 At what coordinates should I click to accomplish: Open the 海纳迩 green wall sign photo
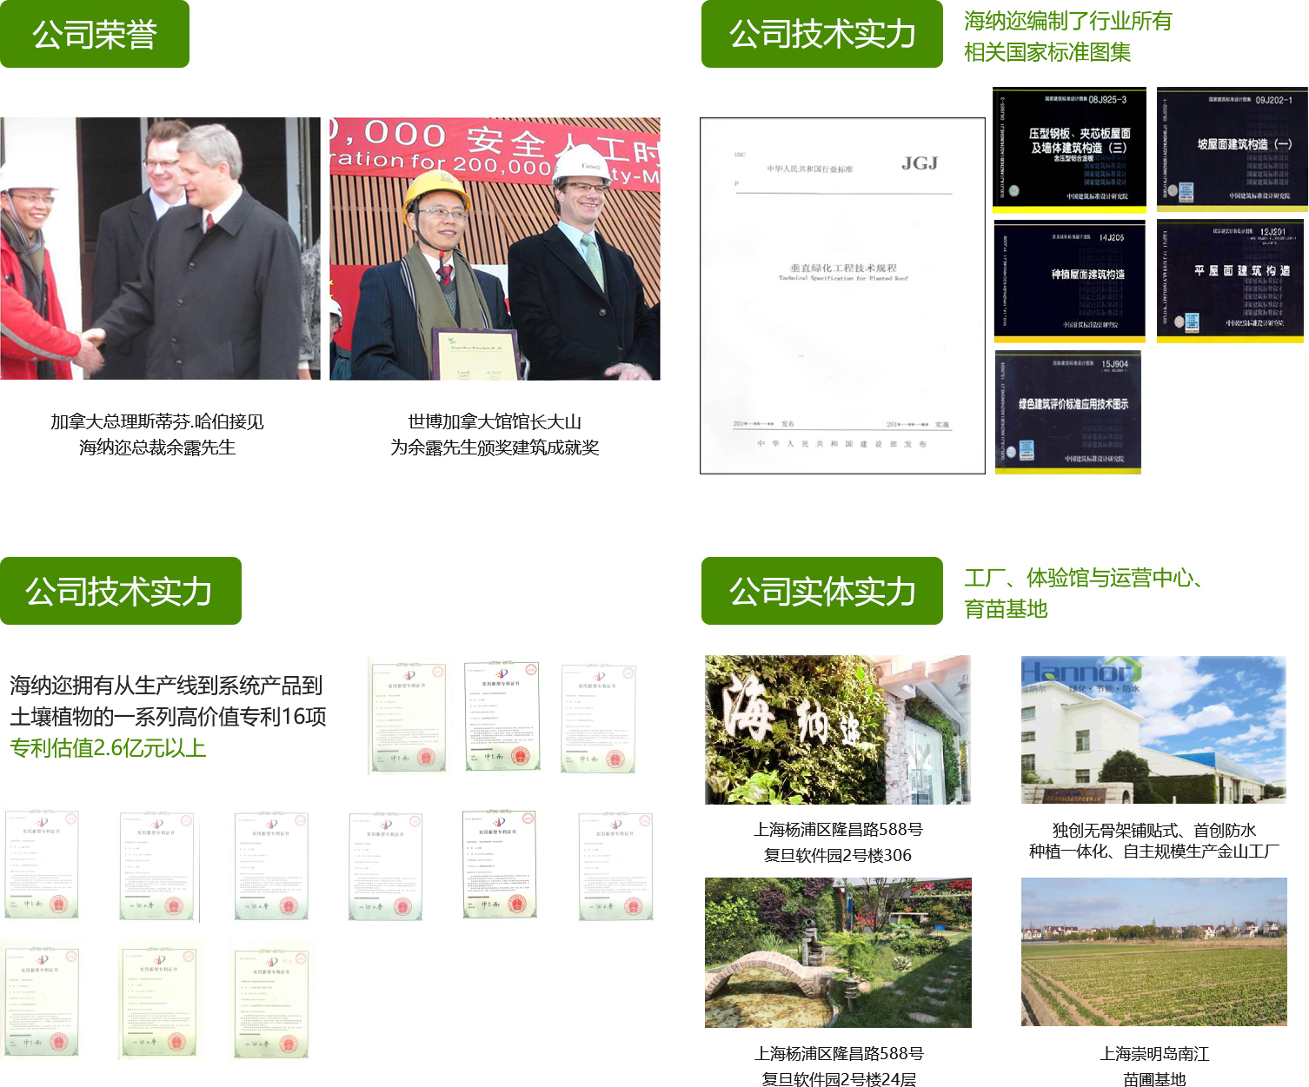[838, 730]
